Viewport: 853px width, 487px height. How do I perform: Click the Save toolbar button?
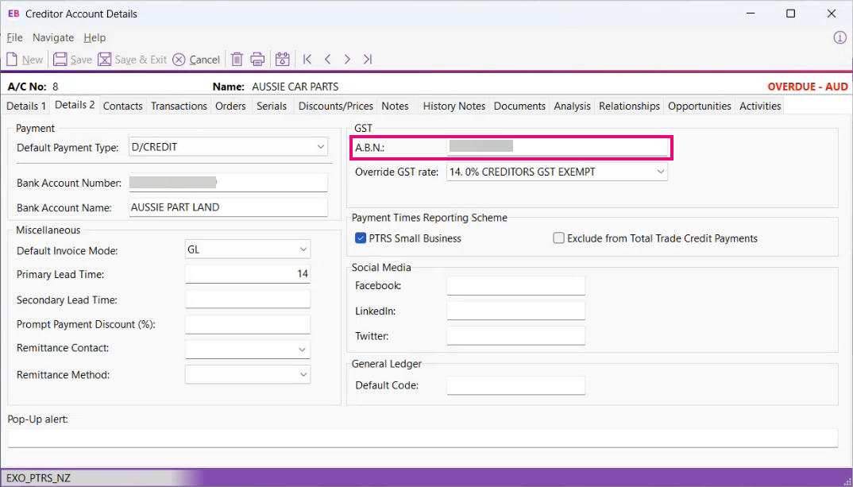point(72,60)
